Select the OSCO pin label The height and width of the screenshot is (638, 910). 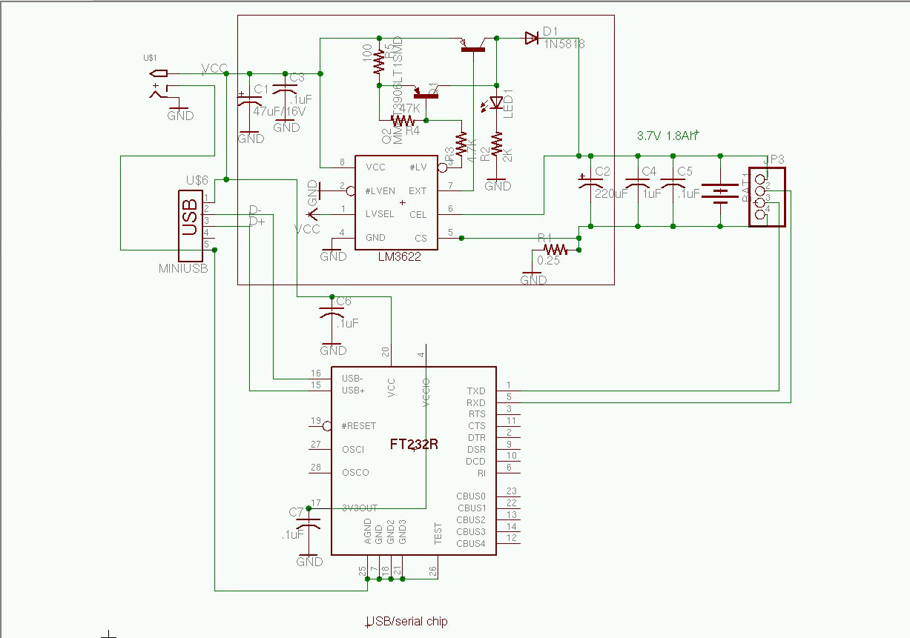point(355,473)
